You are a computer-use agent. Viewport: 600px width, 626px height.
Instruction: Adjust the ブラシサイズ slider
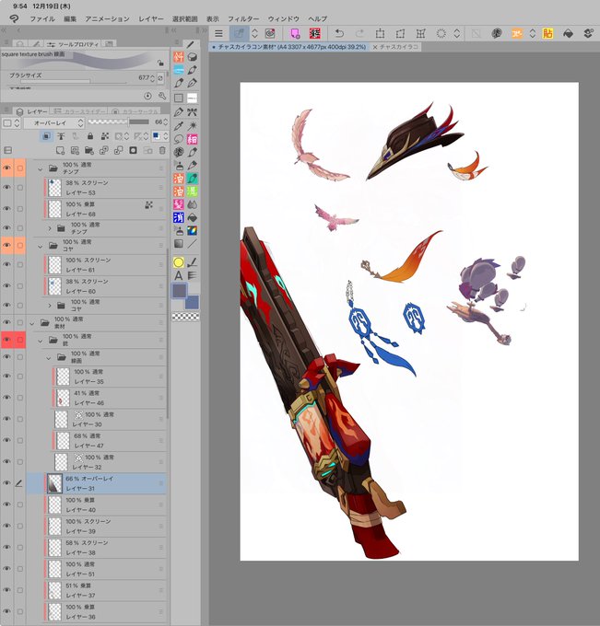tap(73, 81)
